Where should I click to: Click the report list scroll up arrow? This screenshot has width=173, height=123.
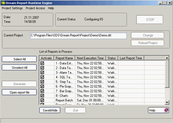(x=167, y=58)
